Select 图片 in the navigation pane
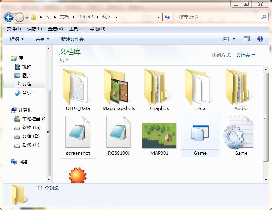 (23, 76)
